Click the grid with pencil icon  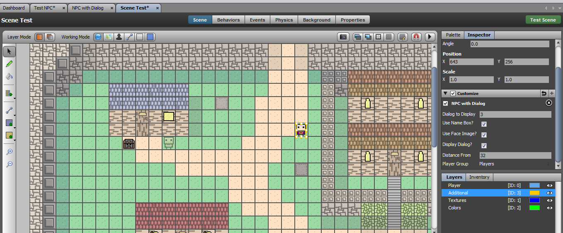tap(403, 37)
